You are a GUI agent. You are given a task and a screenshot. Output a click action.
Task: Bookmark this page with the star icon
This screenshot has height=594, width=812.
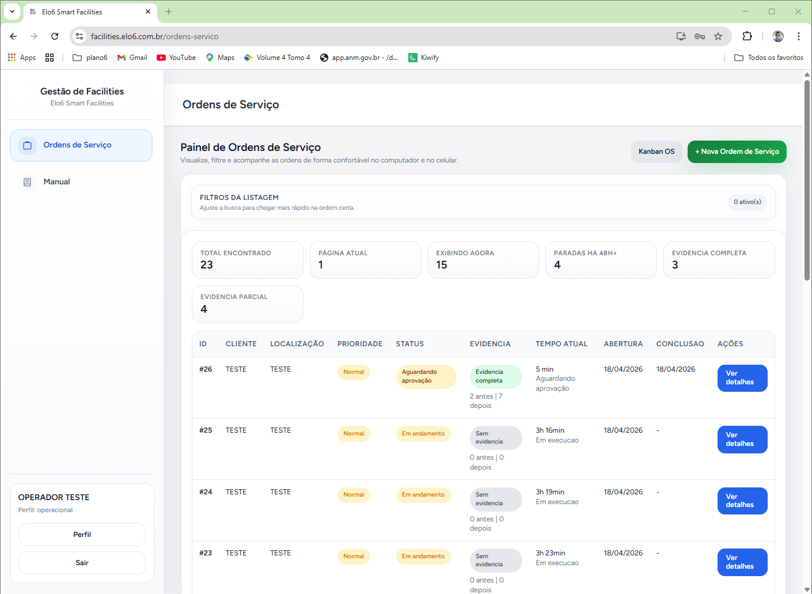pos(718,36)
